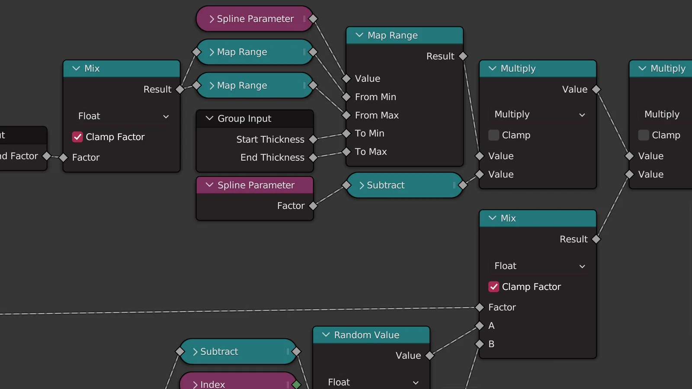
Task: Uncheck Clamp Factor in the lower Mix node
Action: pyautogui.click(x=493, y=287)
